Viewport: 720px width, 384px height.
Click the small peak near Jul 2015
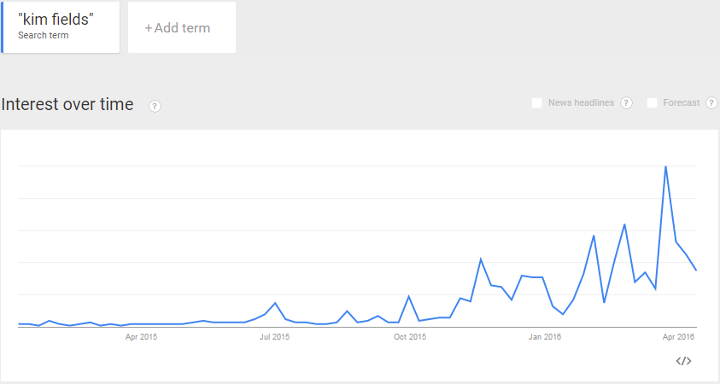pos(275,303)
